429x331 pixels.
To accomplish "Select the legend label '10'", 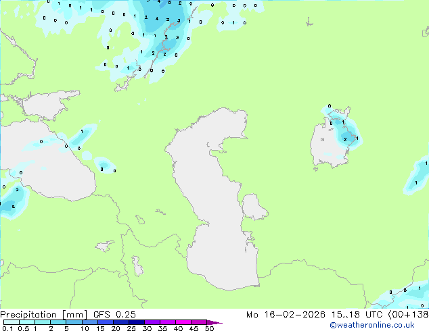I will (x=85, y=328).
